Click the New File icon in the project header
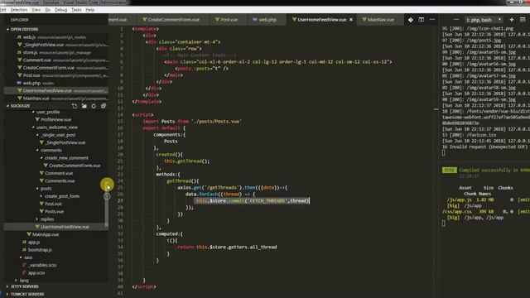This screenshot has height=298, width=530. click(x=75, y=106)
